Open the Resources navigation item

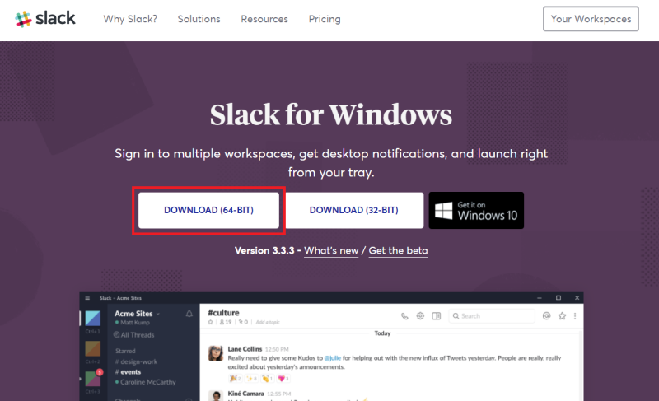click(x=264, y=19)
